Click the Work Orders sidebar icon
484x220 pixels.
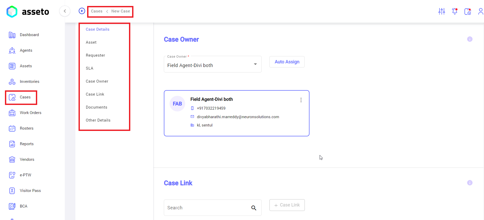[12, 113]
